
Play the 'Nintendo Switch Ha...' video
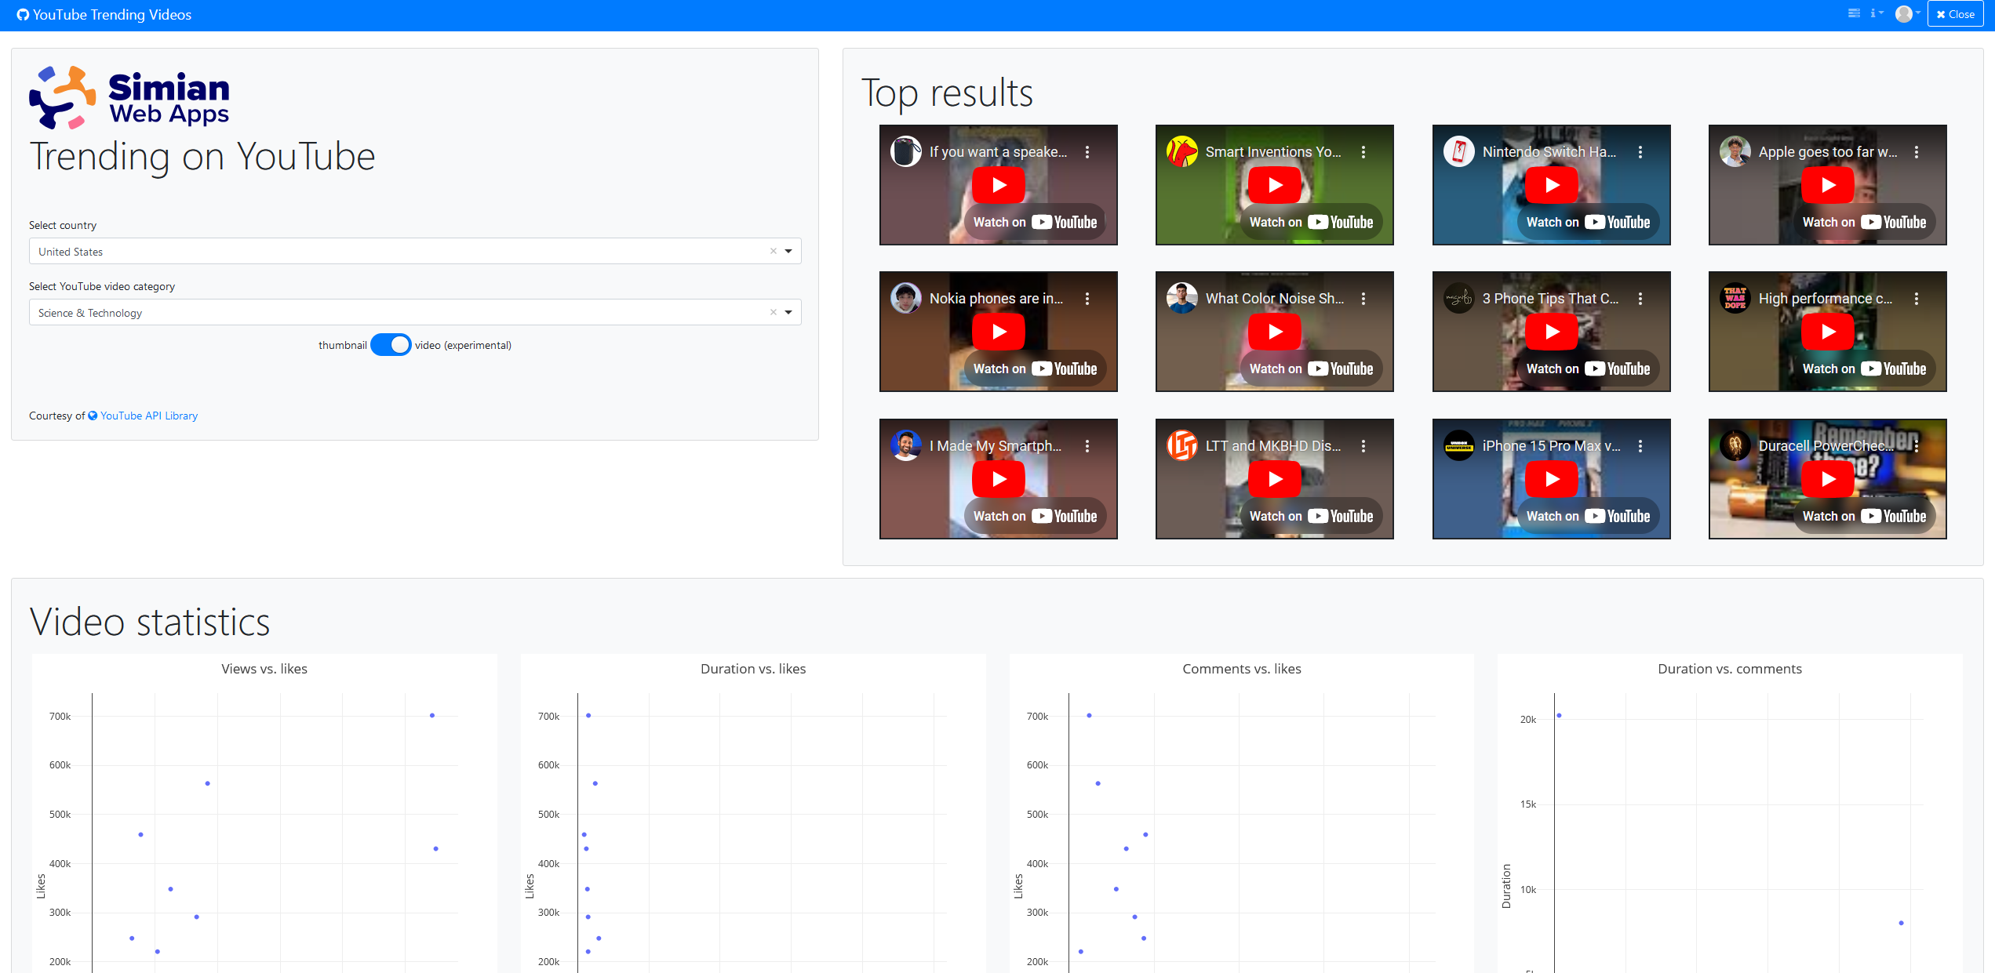click(x=1552, y=186)
